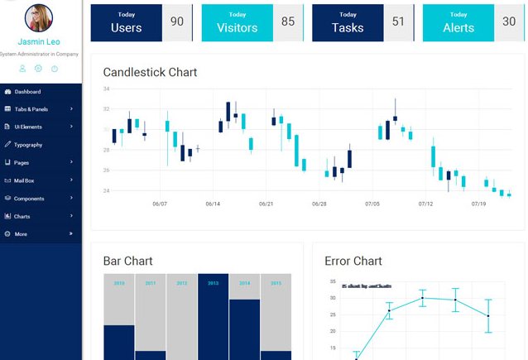Click the Dashboard icon in sidebar

coord(7,92)
